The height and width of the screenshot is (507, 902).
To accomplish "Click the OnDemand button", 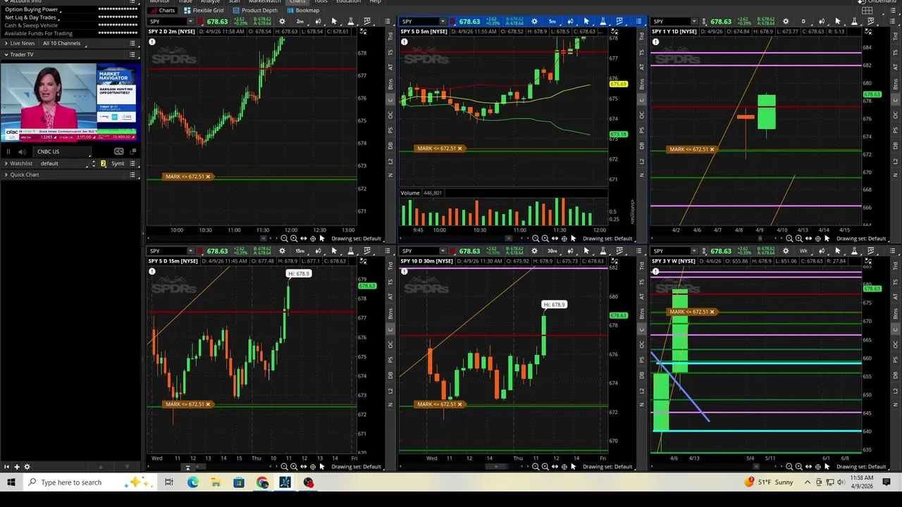I will click(878, 1).
